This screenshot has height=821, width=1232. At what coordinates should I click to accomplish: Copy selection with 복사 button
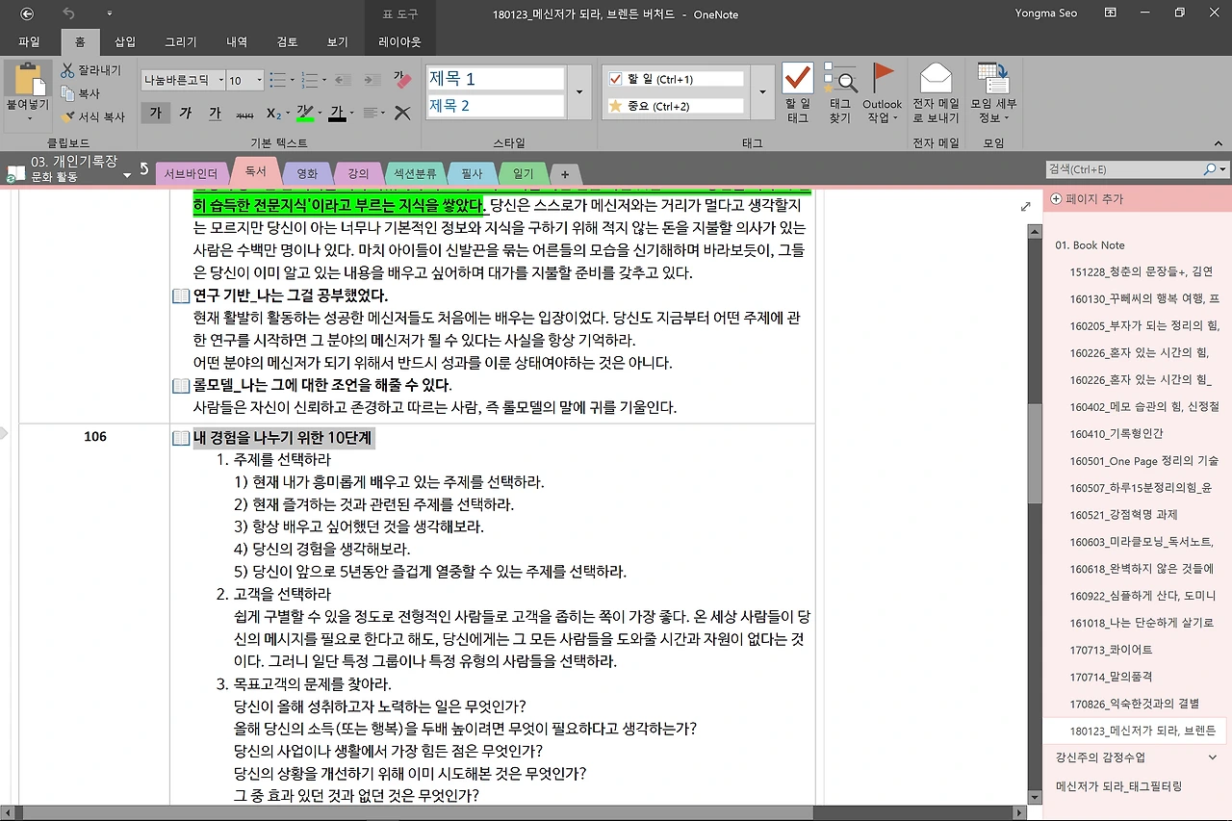[81, 93]
